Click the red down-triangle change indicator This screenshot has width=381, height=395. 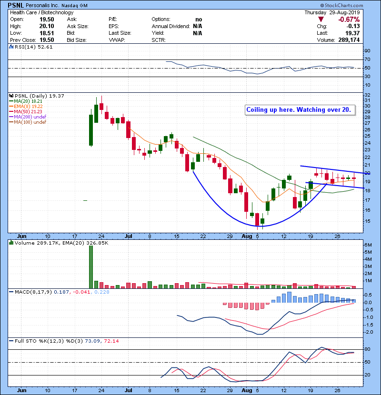pyautogui.click(x=321, y=20)
